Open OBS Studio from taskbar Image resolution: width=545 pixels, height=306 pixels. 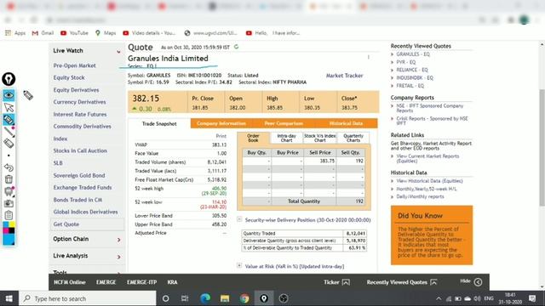284,298
